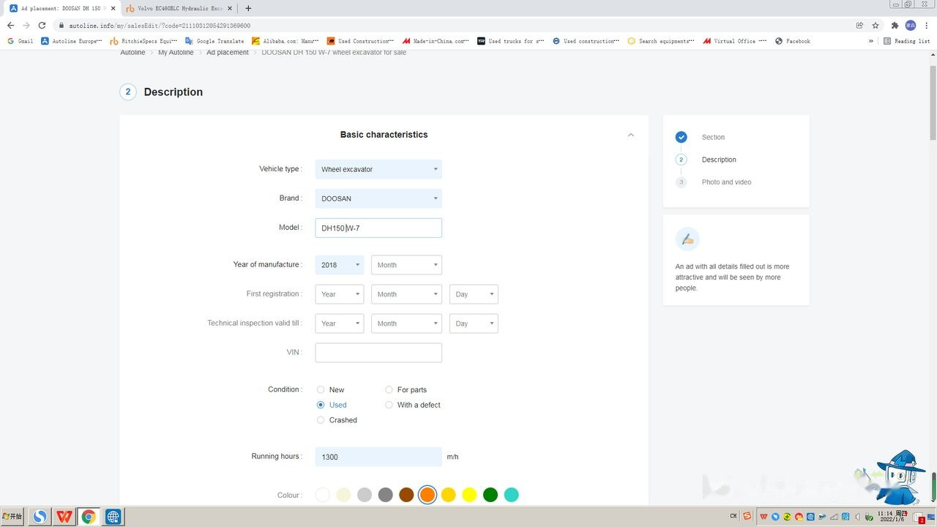Pick the brown colour swatch
The image size is (937, 527).
pyautogui.click(x=406, y=495)
